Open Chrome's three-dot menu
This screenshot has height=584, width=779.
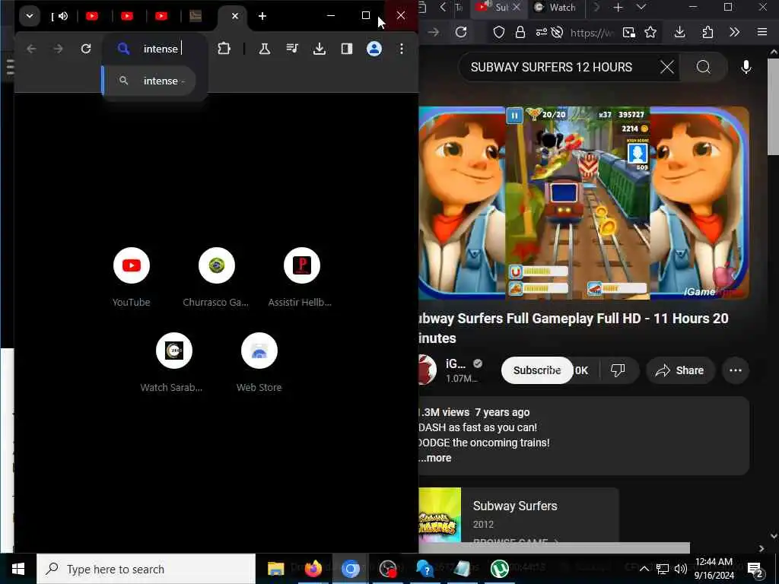[402, 49]
